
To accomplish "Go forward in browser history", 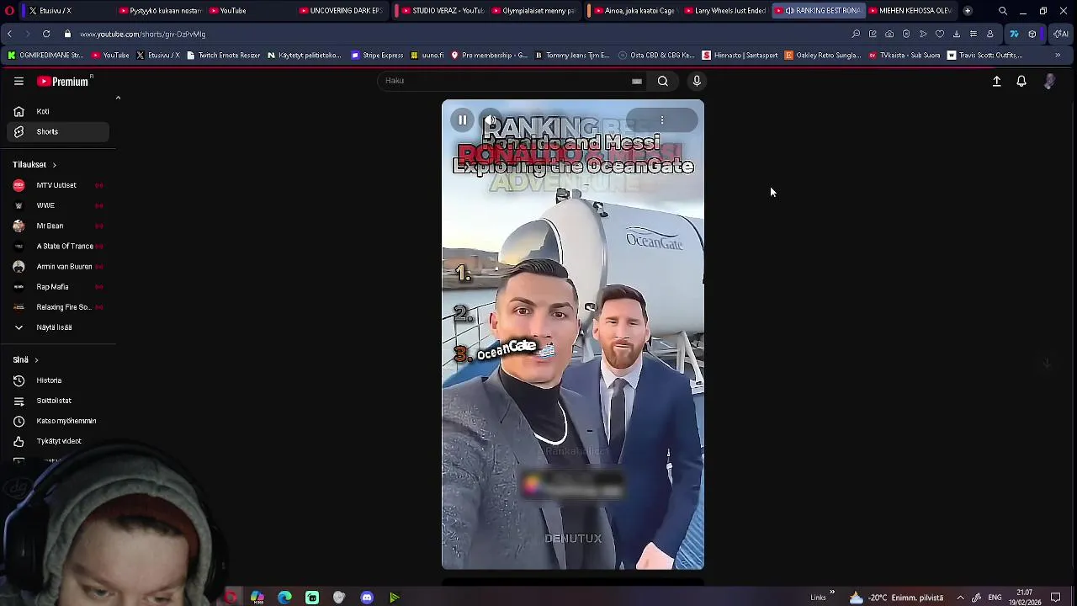I will tap(27, 34).
